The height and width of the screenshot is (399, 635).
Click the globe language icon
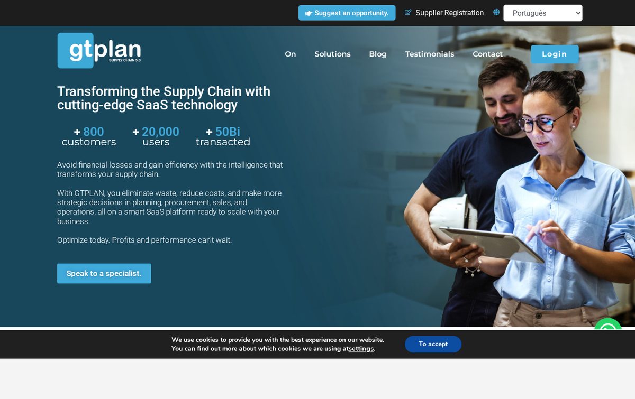tap(496, 13)
